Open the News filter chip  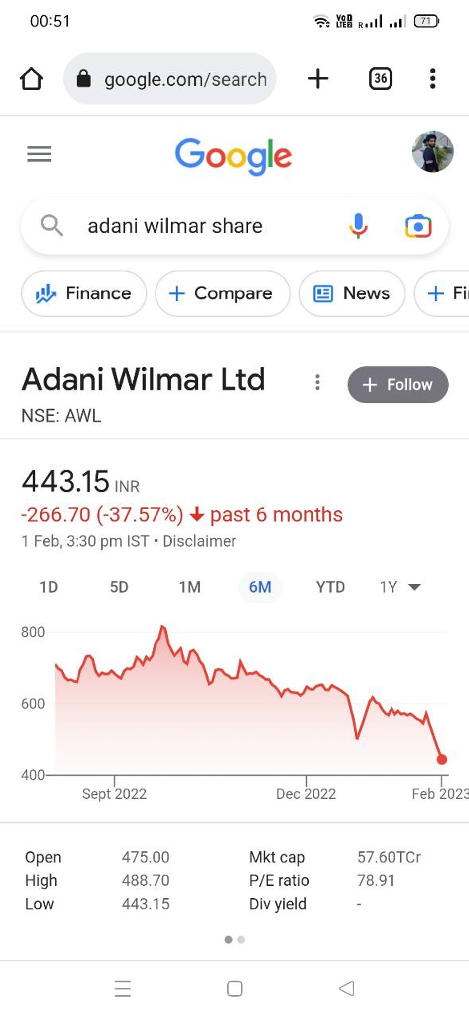click(352, 293)
